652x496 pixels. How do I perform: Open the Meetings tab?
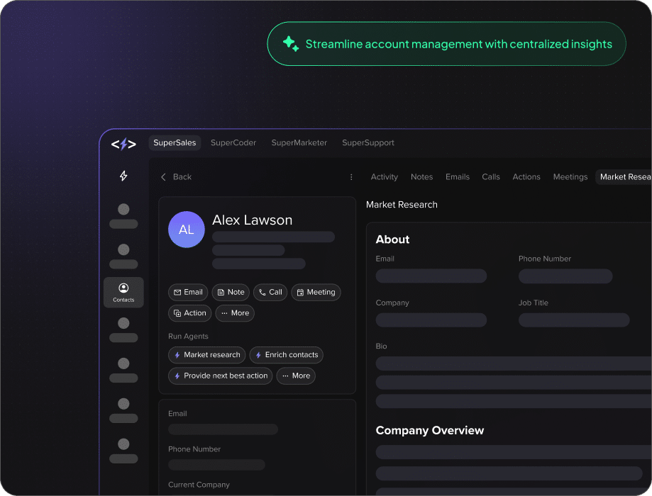coord(570,177)
